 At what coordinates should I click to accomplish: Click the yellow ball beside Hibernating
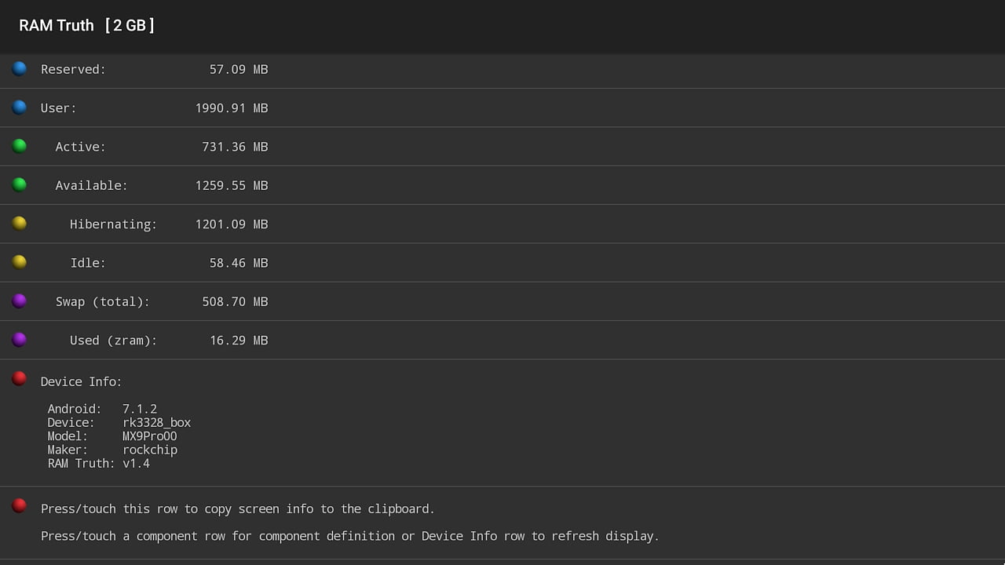(20, 224)
